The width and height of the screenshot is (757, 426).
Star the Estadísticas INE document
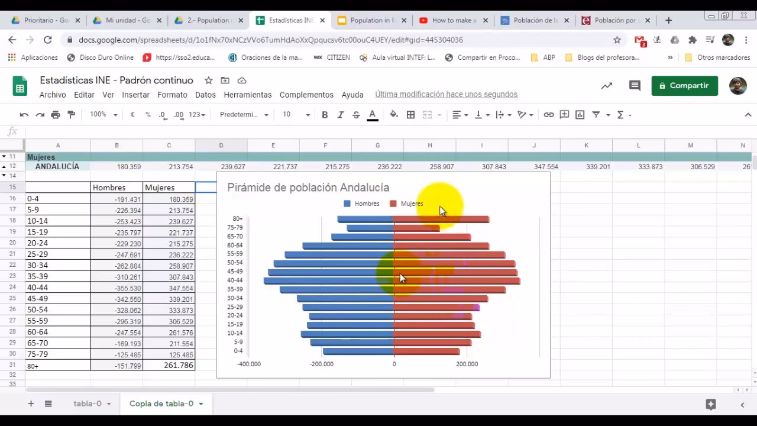[x=208, y=80]
